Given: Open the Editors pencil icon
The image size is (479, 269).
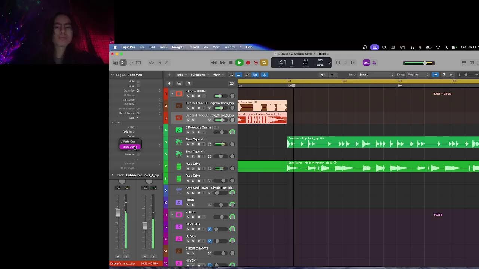Looking at the screenshot, I should coord(167,62).
